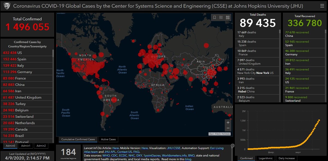Viewport: 328px width, 161px height.
Task: Select the Admin2 tab
Action: (41, 146)
